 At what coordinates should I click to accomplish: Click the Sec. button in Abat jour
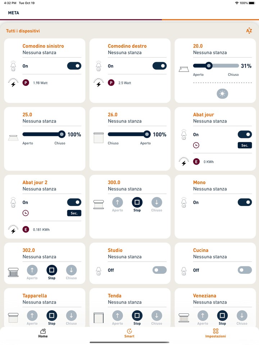click(245, 146)
